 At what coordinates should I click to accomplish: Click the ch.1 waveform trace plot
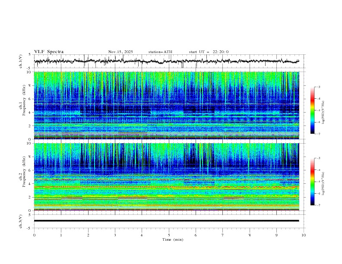pyautogui.click(x=167, y=61)
